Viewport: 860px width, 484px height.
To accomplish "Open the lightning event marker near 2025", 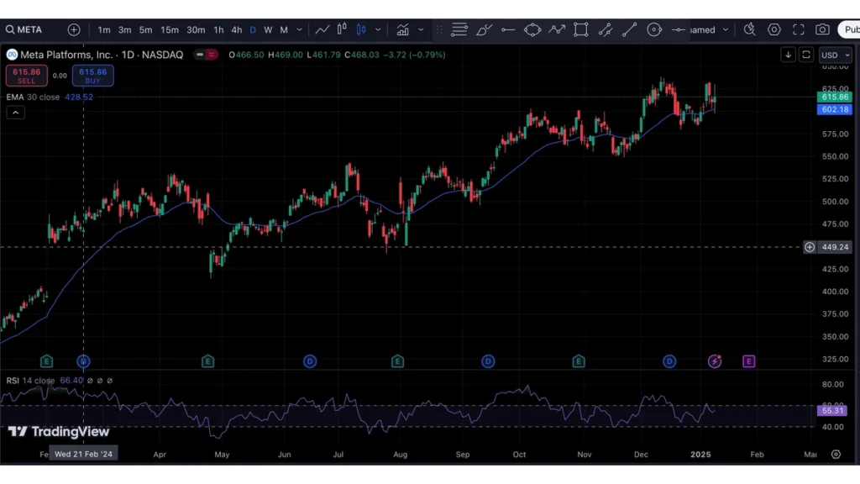I will 714,361.
